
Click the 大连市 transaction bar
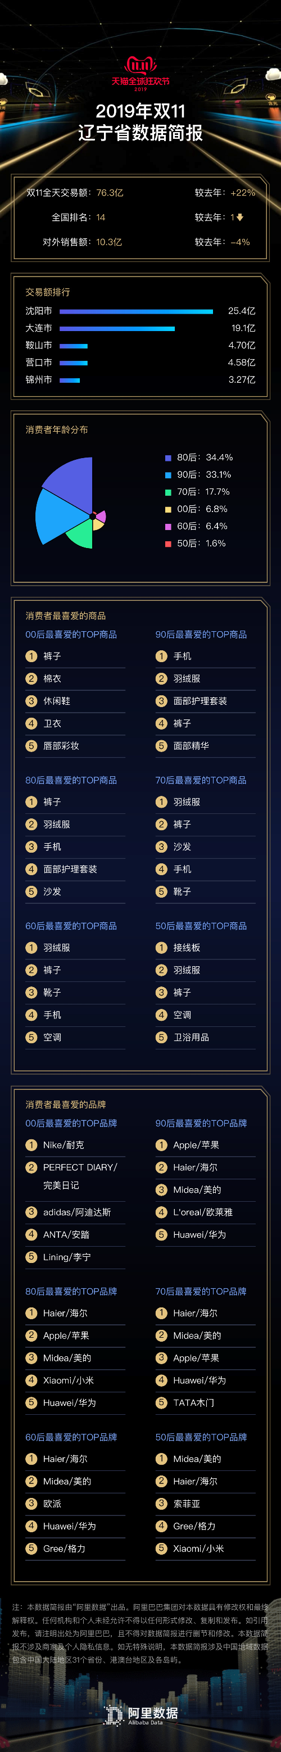(x=117, y=328)
